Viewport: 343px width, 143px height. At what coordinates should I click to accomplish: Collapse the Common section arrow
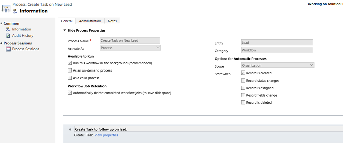[x=1, y=23]
